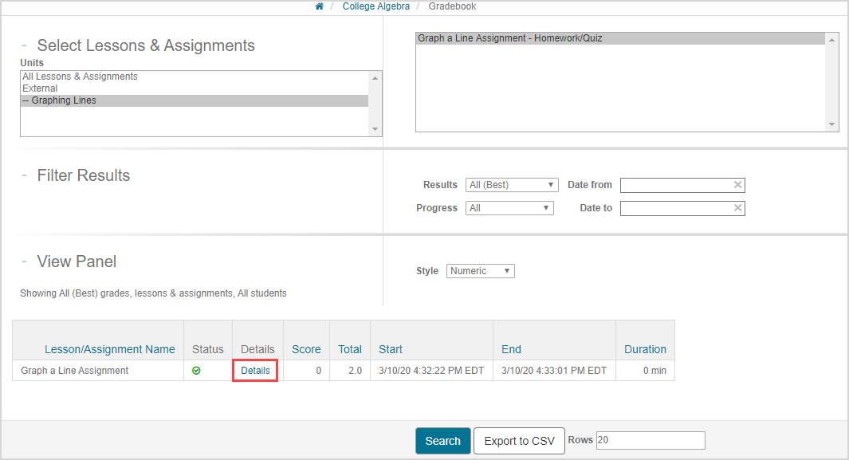Screen dimensions: 849x460
Task: Click the Search button
Action: pyautogui.click(x=442, y=441)
